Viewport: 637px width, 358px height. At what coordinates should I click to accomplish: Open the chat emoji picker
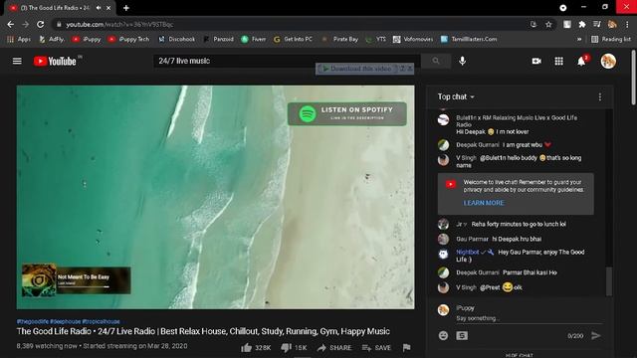coord(443,336)
